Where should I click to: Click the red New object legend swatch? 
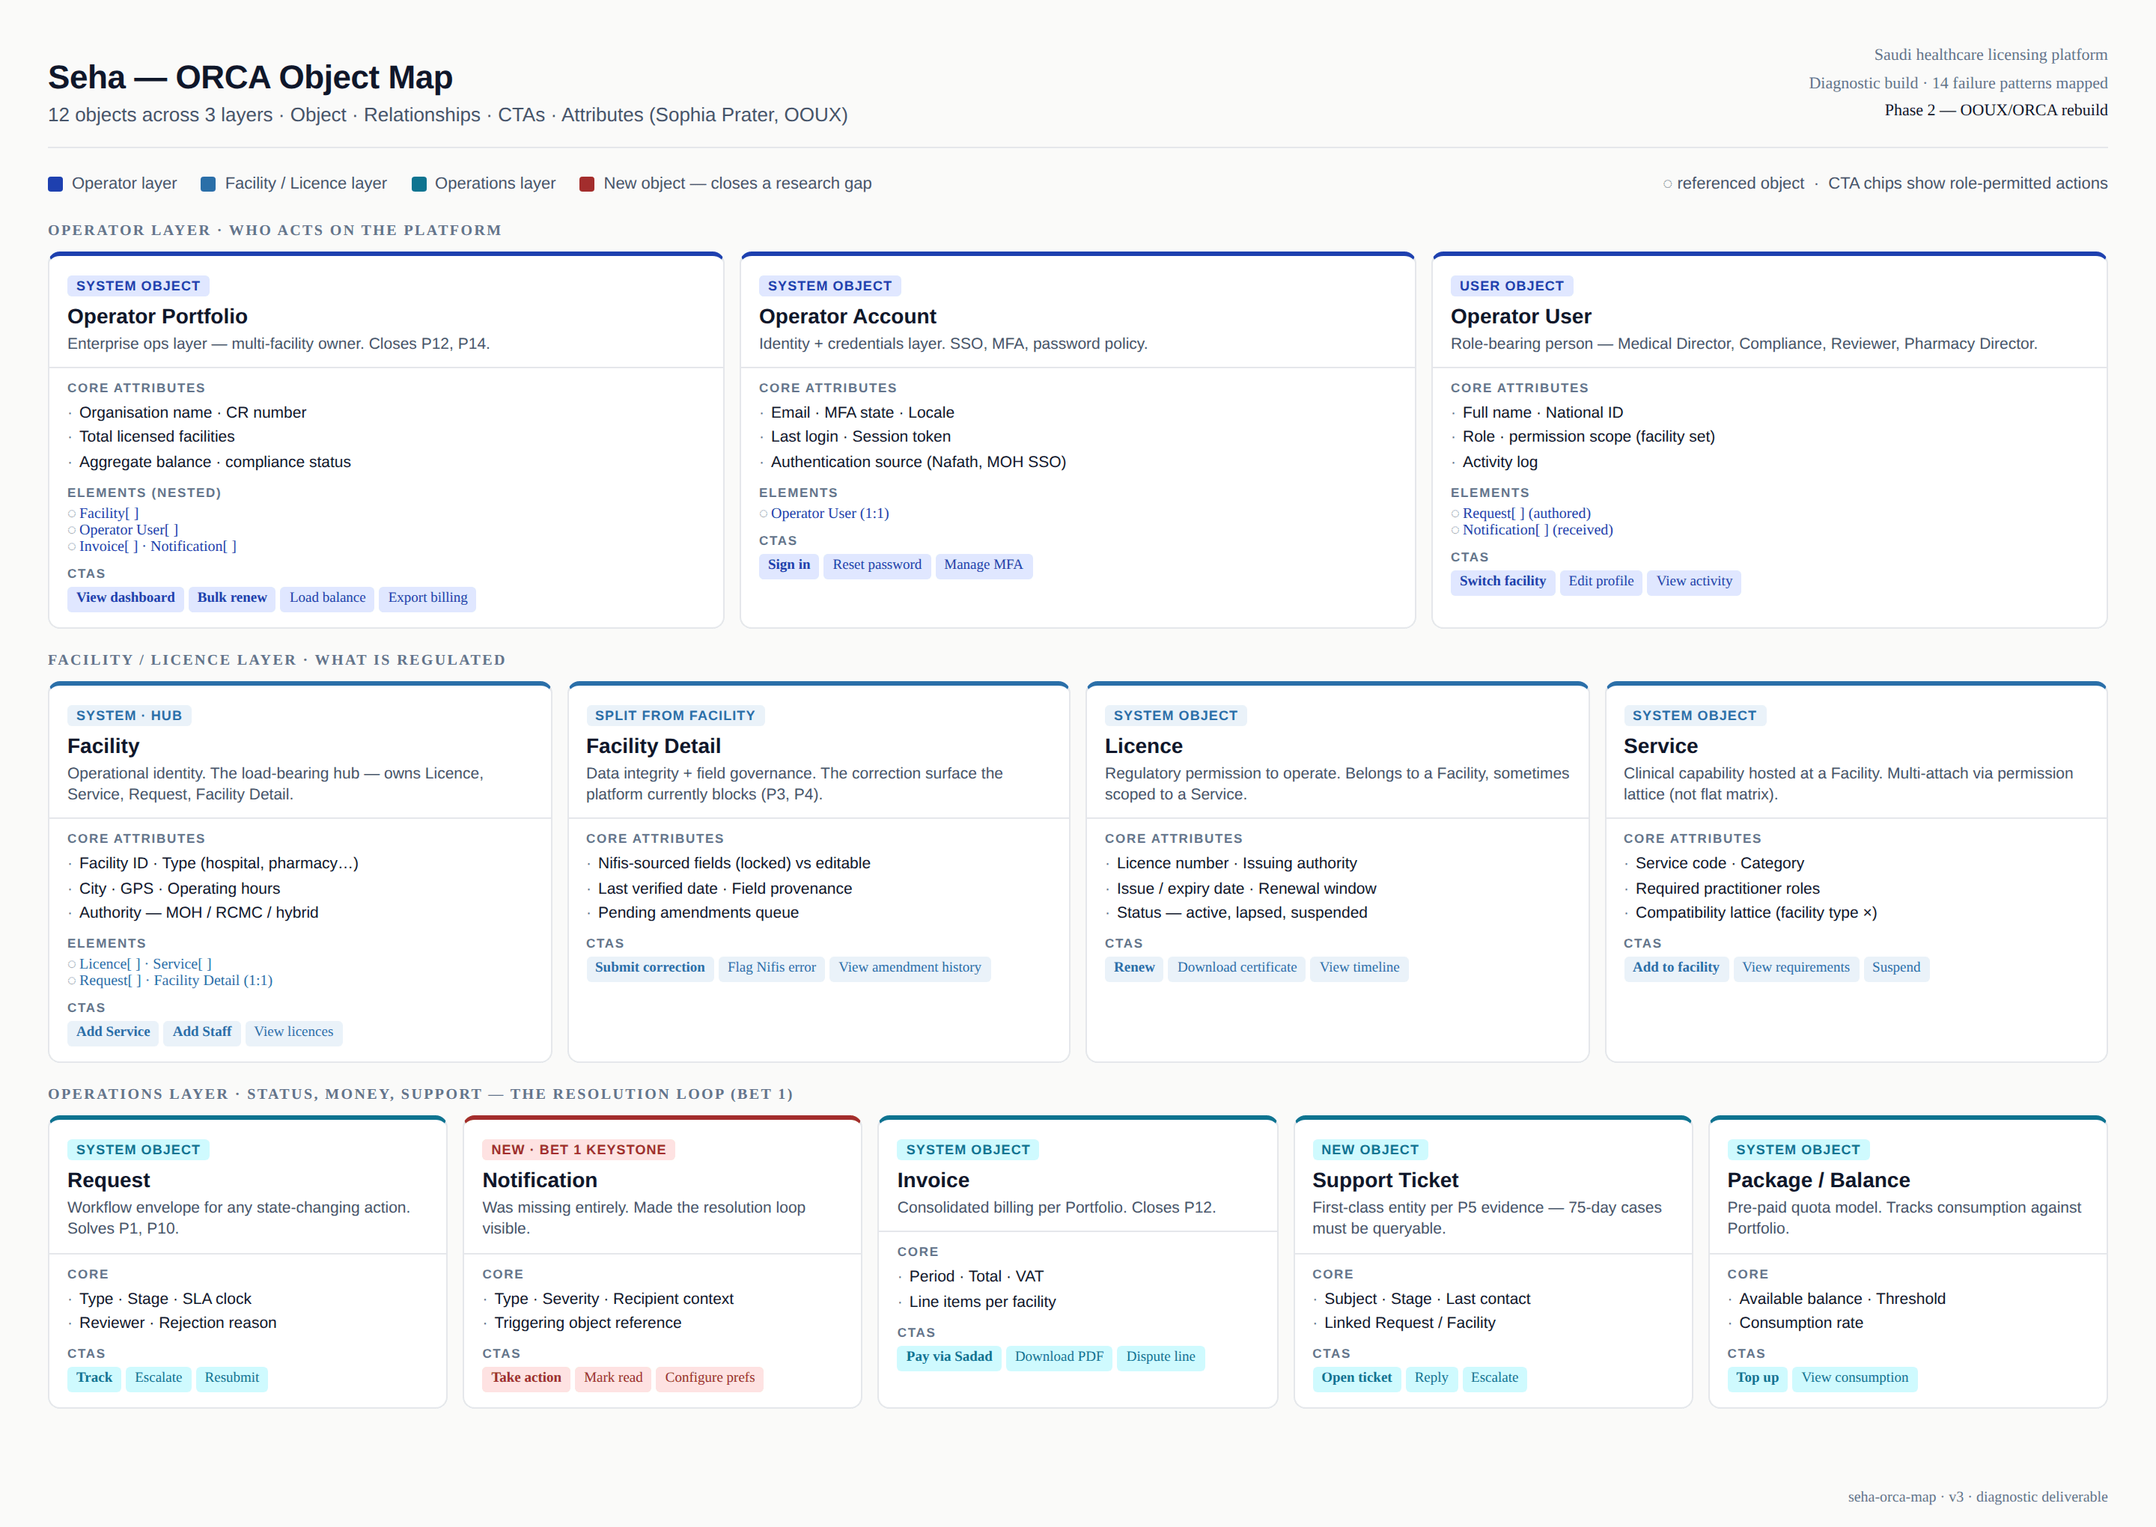(587, 184)
